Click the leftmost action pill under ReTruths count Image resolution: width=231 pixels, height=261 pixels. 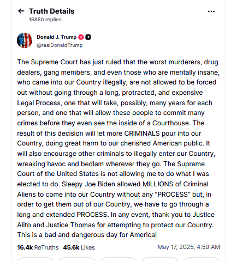35,259
